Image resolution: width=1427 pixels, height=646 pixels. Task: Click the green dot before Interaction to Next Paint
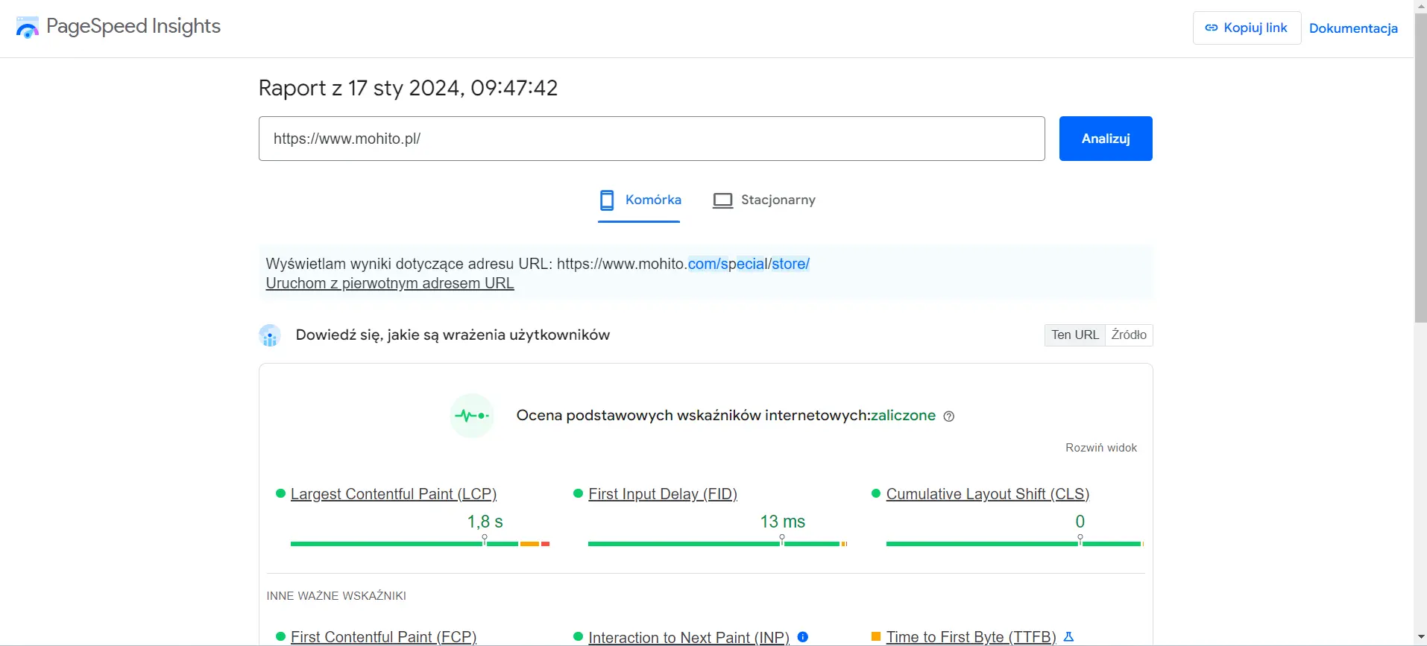coord(578,637)
